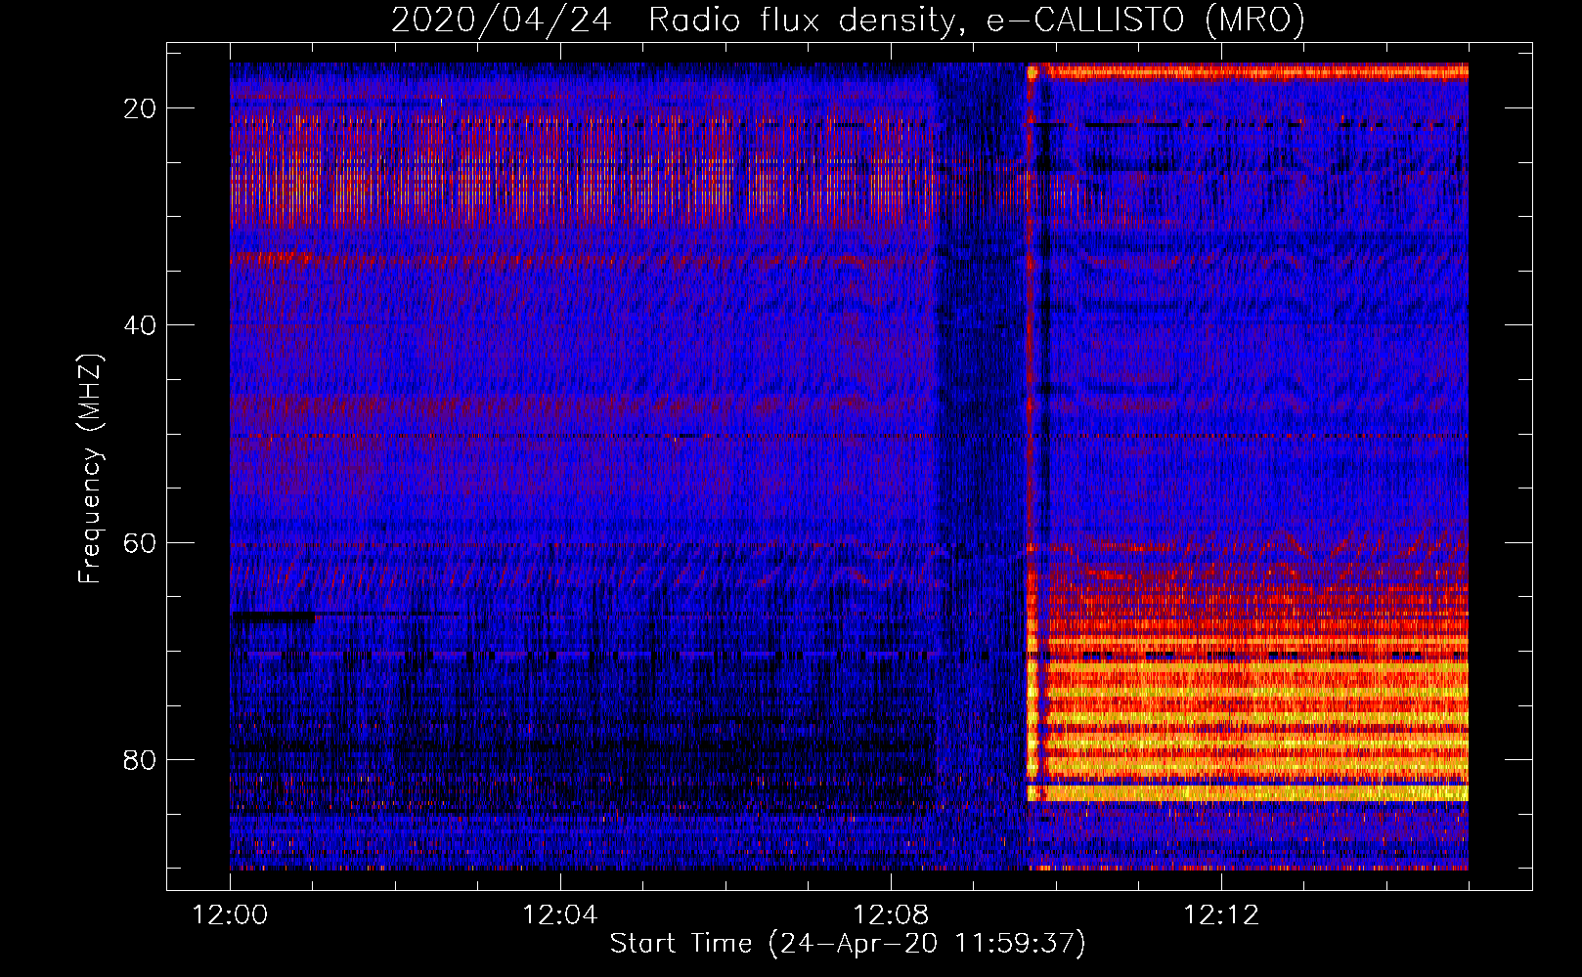1582x977 pixels.
Task: Click the '40' frequency tick label
Action: point(141,324)
